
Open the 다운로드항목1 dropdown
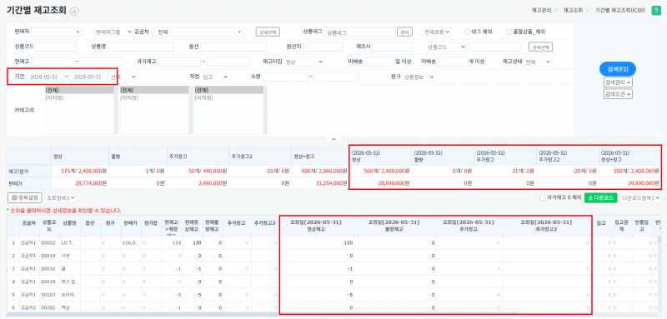point(641,198)
